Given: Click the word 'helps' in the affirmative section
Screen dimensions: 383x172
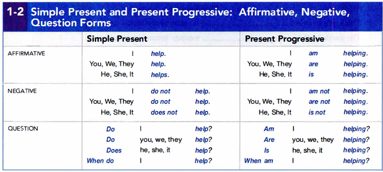Looking at the screenshot, I should click(160, 75).
